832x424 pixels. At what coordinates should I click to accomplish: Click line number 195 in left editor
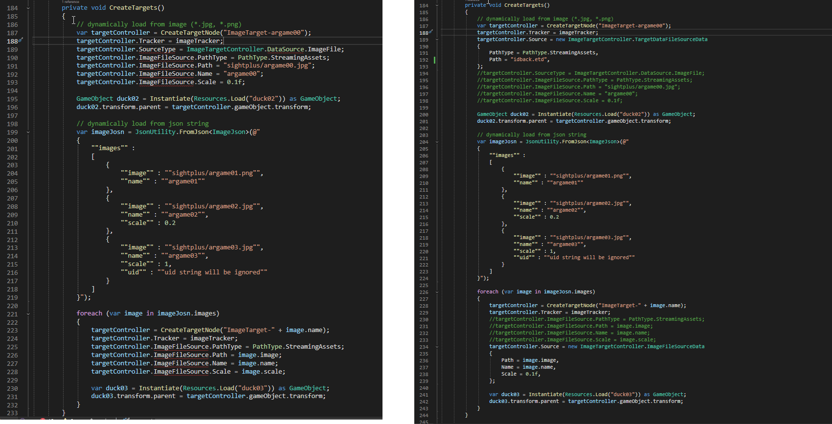(x=12, y=99)
